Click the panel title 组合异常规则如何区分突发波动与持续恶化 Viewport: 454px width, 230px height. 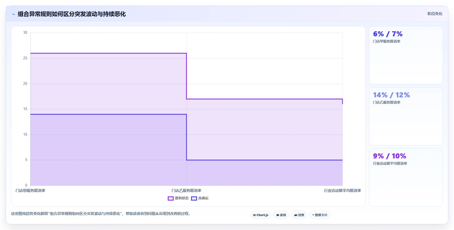(72, 14)
